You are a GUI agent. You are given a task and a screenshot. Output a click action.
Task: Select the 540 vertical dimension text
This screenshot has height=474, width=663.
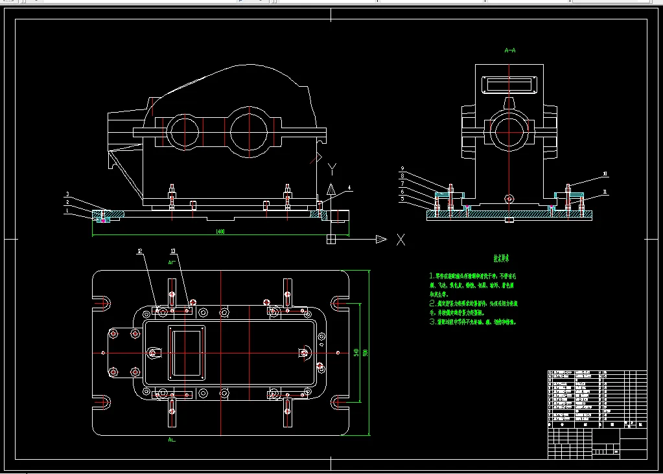(x=356, y=352)
